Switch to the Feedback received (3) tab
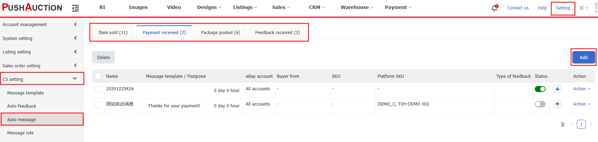The image size is (598, 142). [x=277, y=33]
